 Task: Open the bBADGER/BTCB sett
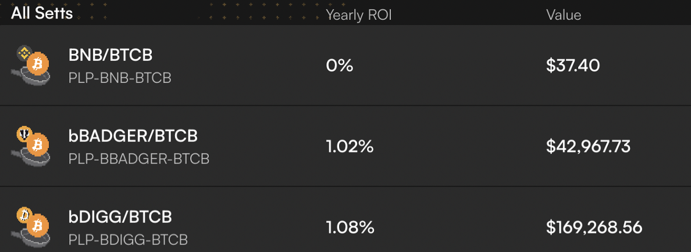click(345, 146)
